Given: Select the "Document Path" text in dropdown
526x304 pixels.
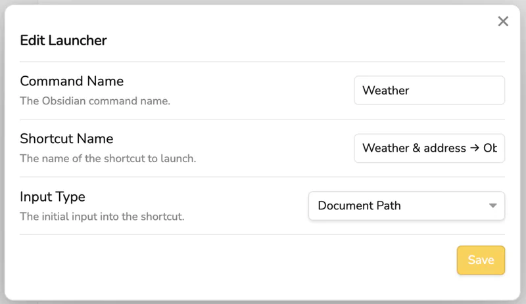Looking at the screenshot, I should tap(359, 206).
